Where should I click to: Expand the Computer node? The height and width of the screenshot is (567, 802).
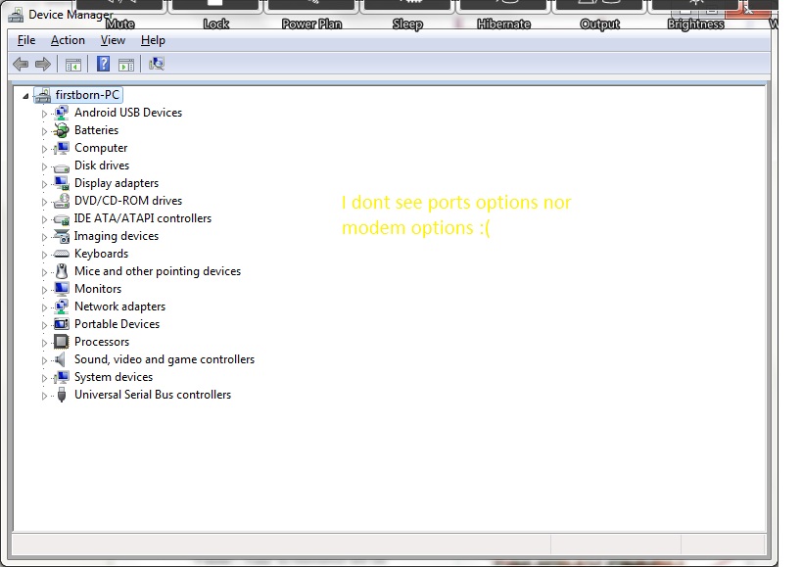(x=44, y=149)
